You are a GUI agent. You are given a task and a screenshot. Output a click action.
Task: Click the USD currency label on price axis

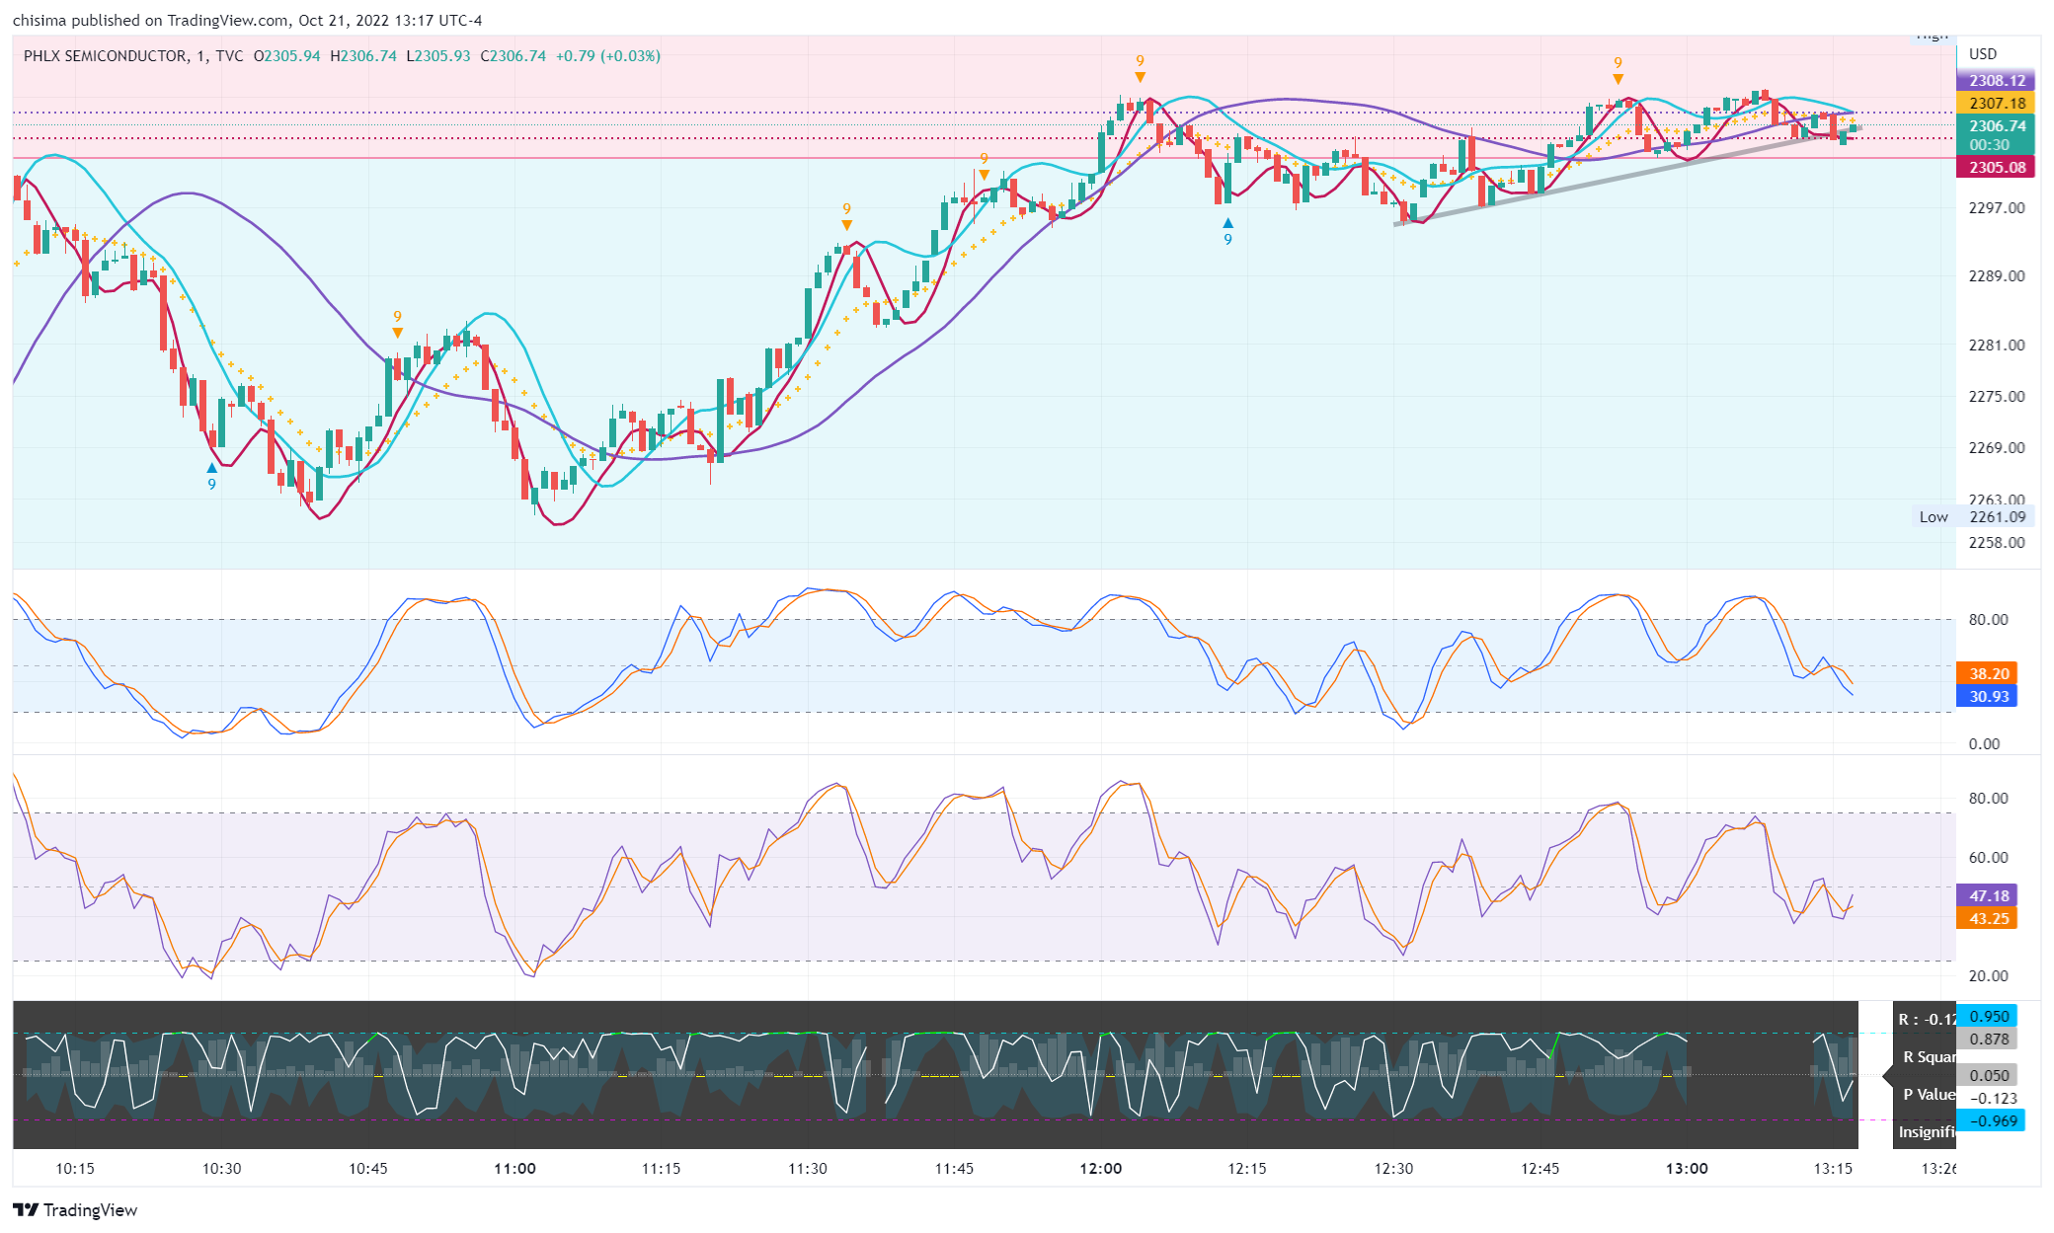point(1982,54)
